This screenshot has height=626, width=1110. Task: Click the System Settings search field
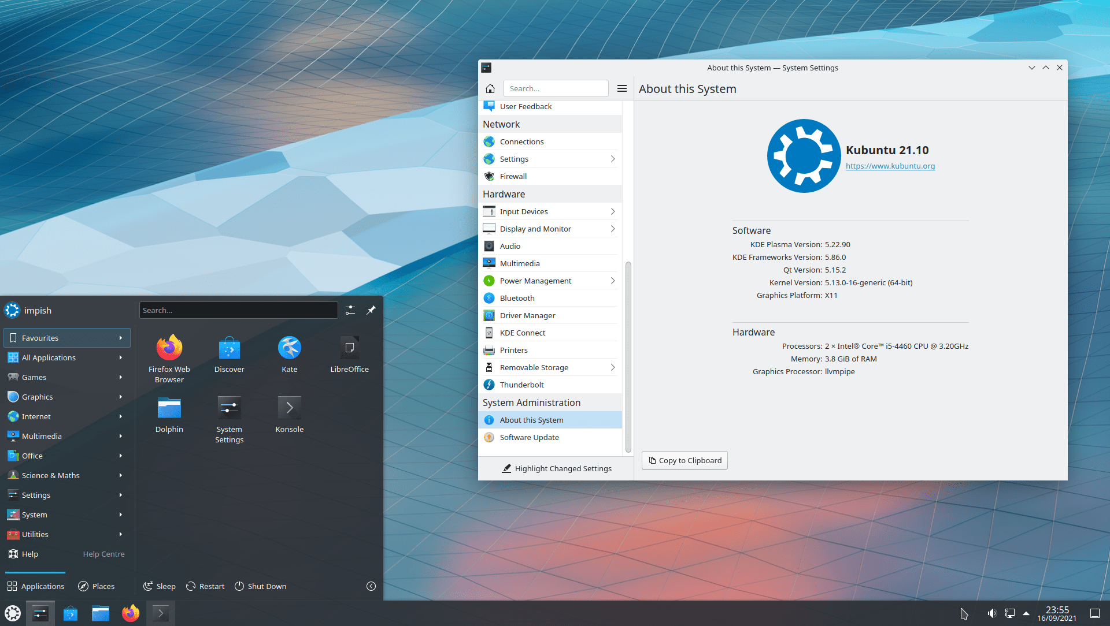click(556, 88)
